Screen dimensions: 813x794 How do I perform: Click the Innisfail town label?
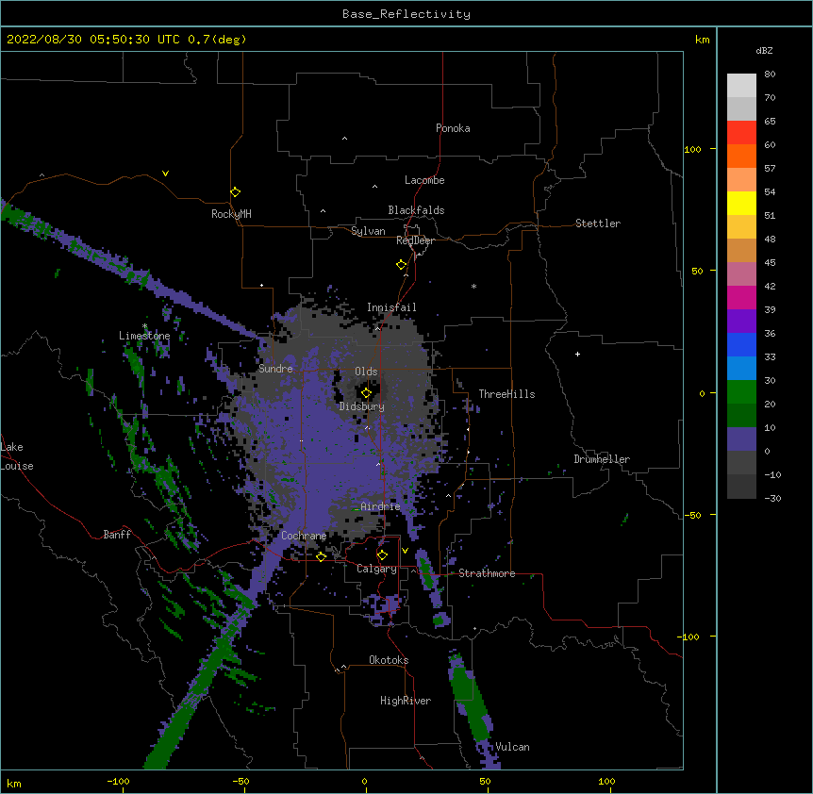[x=391, y=307]
